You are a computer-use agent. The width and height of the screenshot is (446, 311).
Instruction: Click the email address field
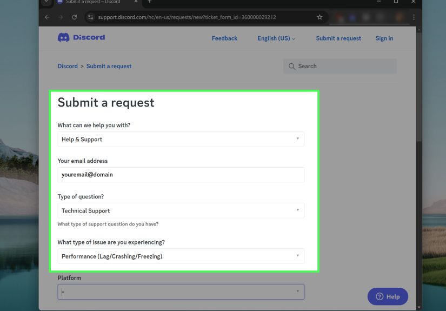point(181,175)
